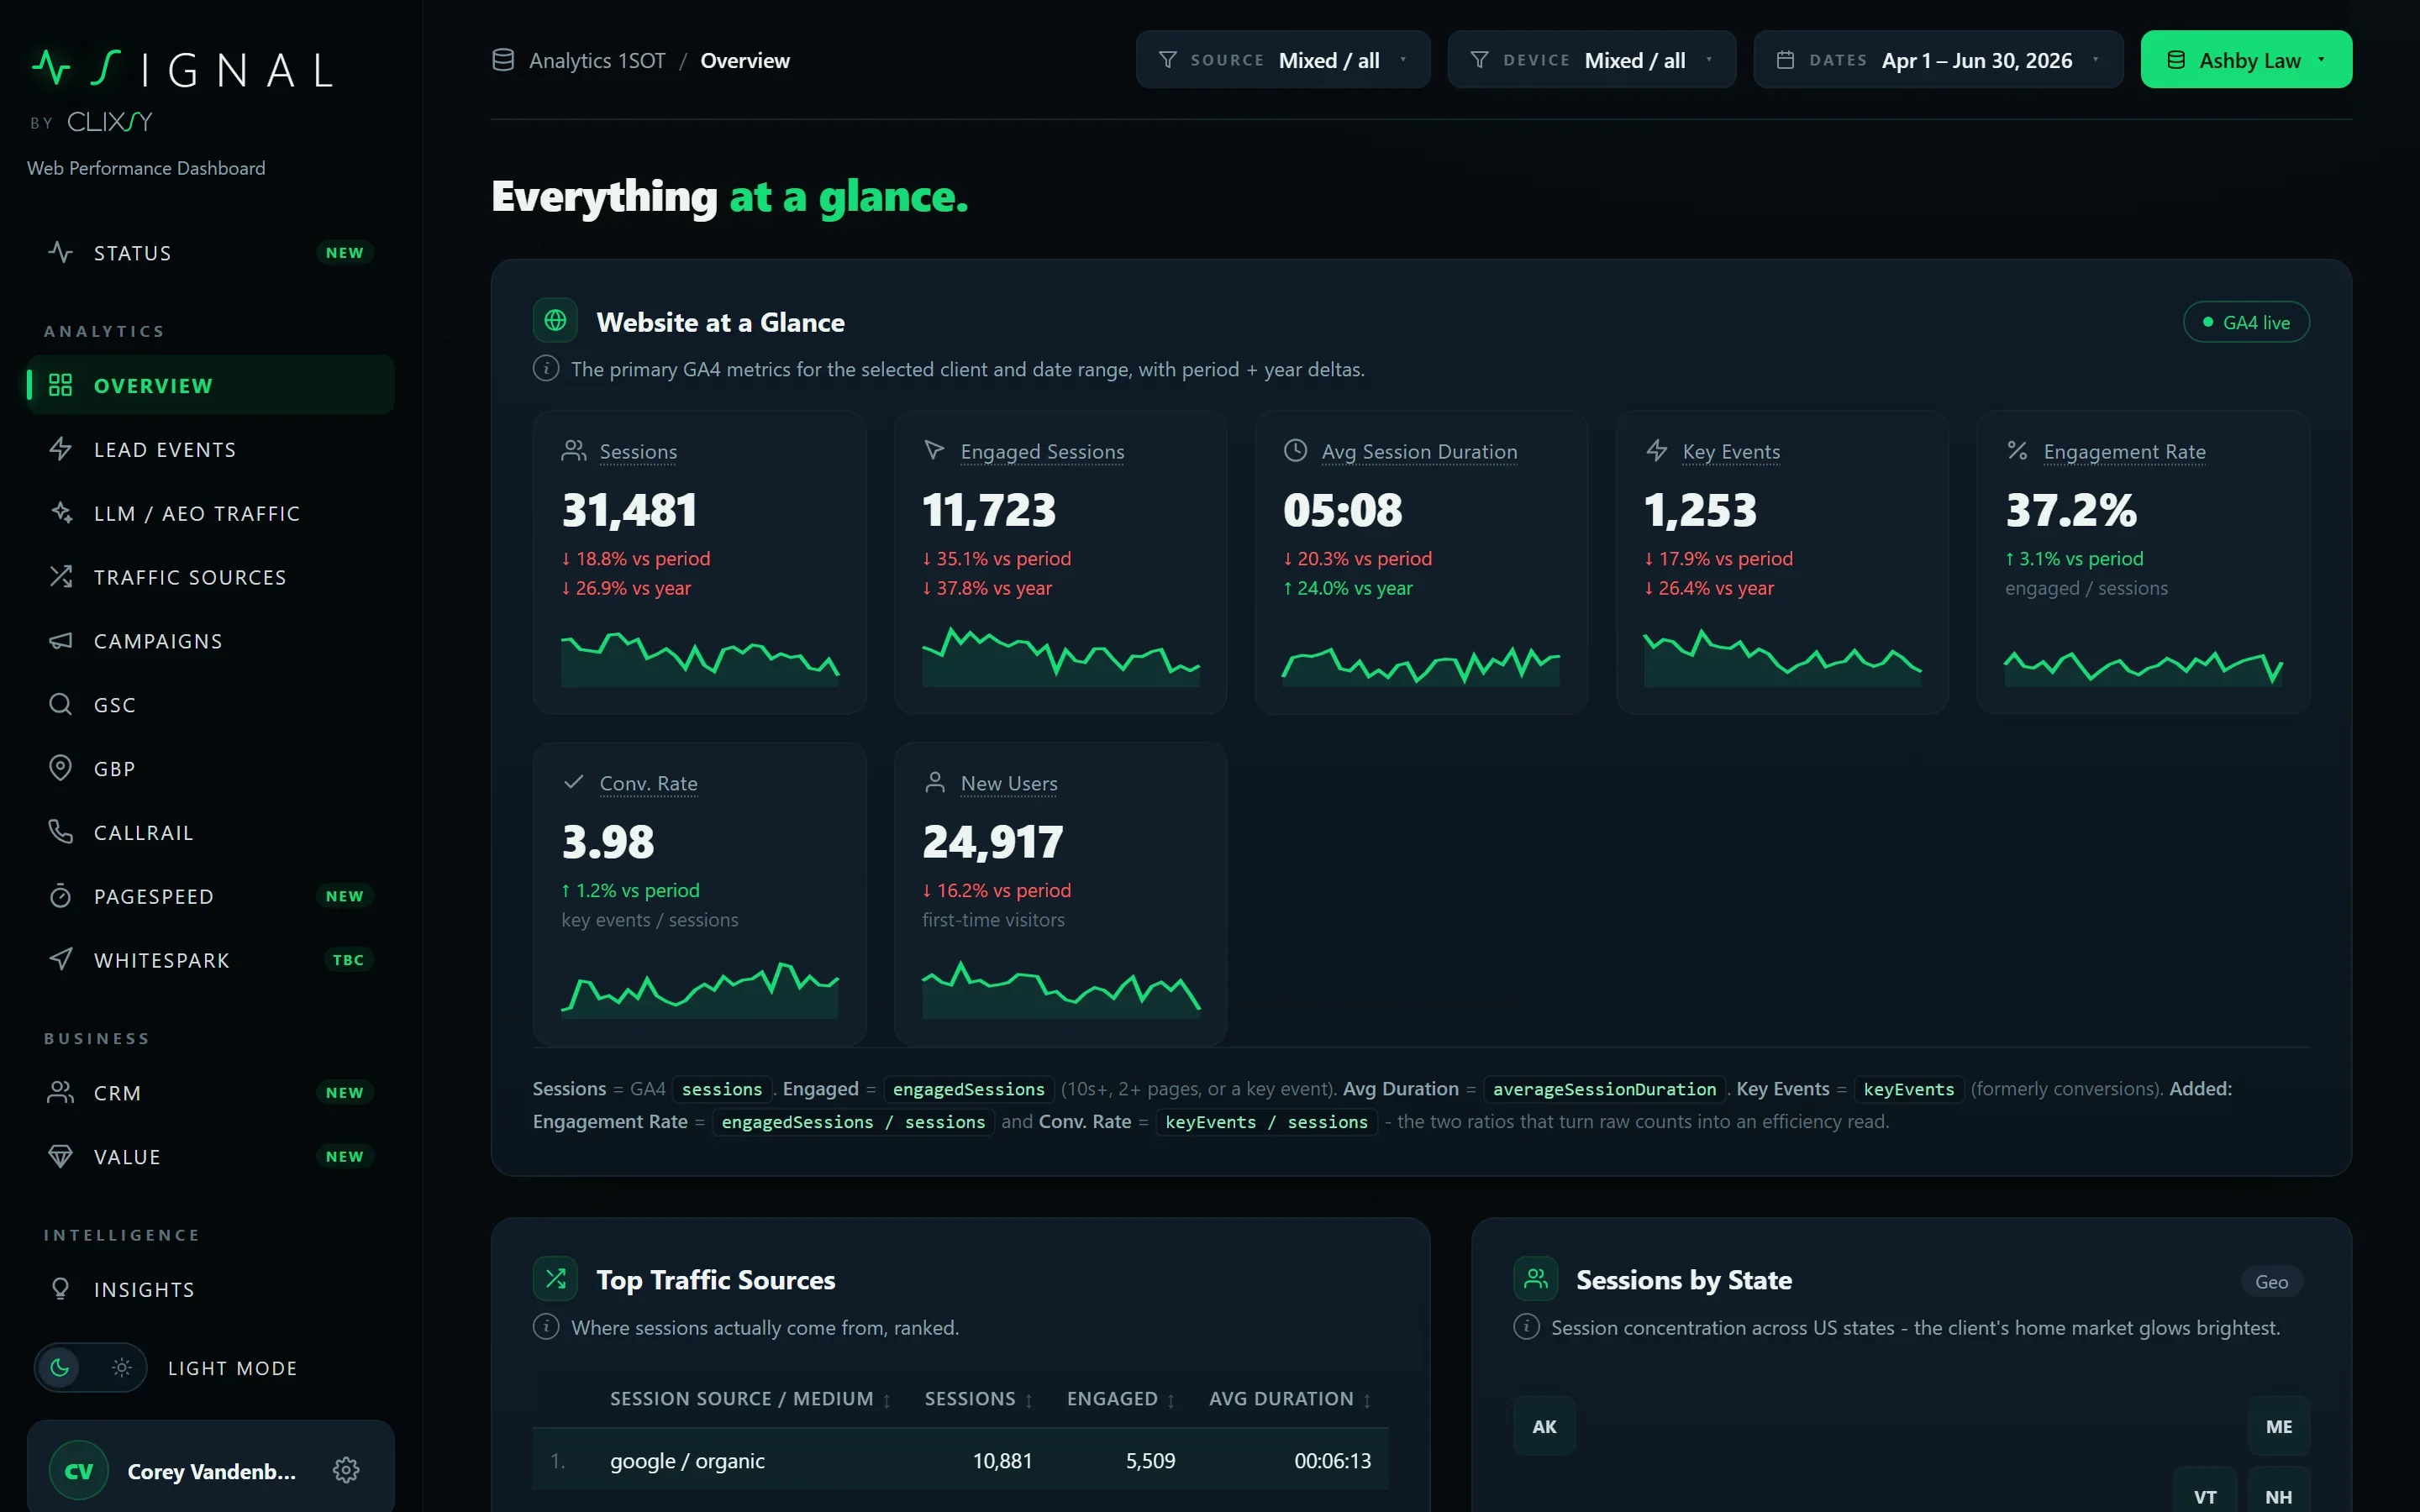Switch to light mode via sun toggle
The image size is (2420, 1512).
pos(122,1367)
